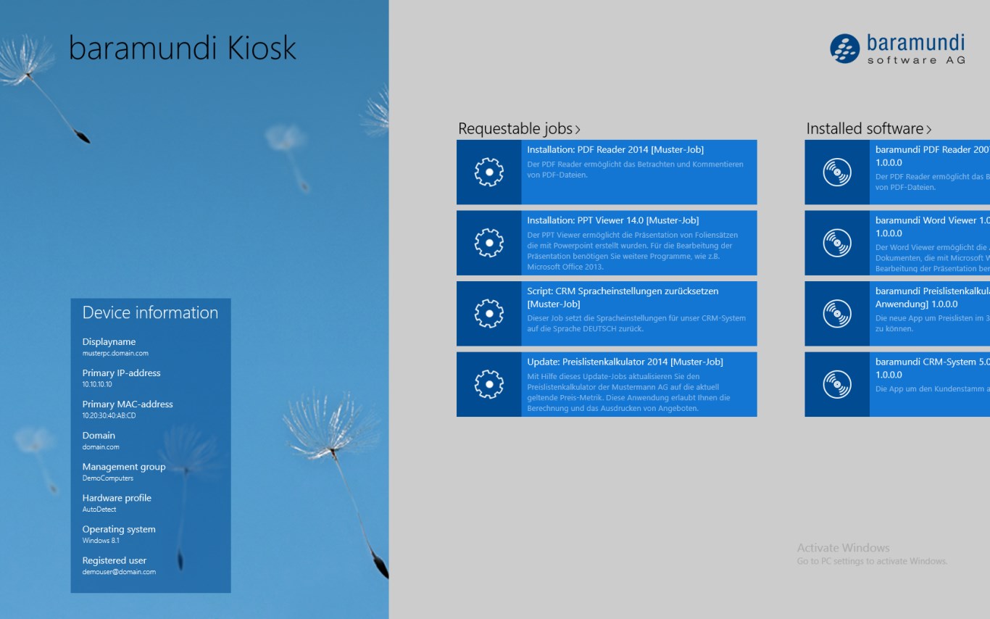Click gear icon for CRM Spracheinstellungen script
Screen dimensions: 990x619
point(489,314)
